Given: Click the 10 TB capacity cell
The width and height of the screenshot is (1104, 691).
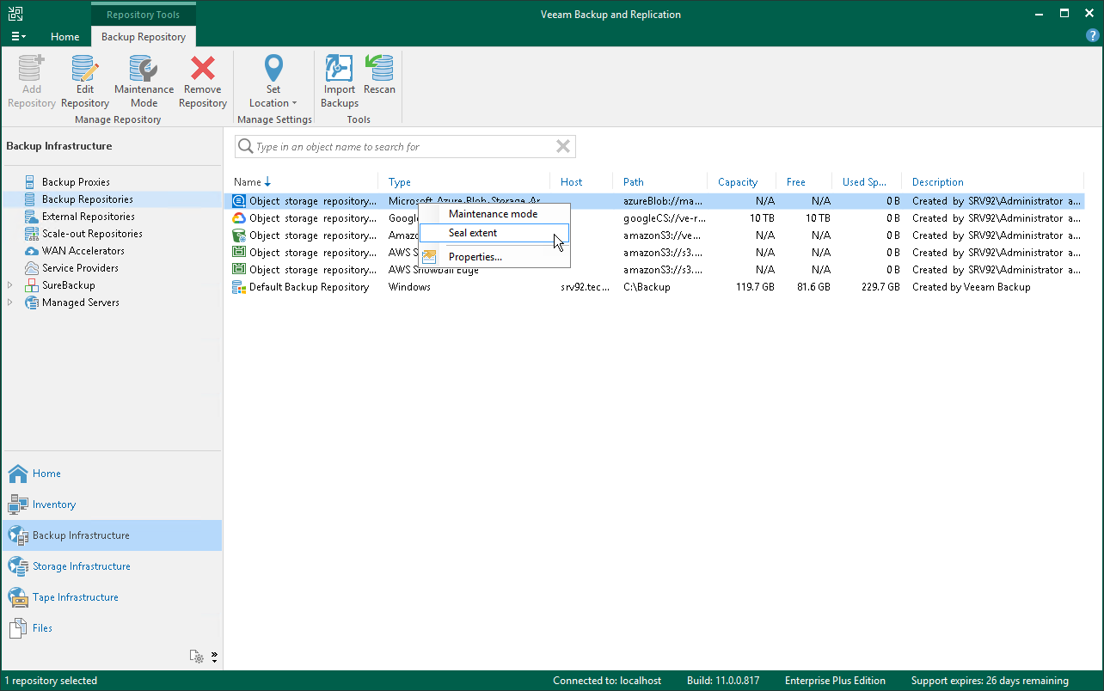Looking at the screenshot, I should 761,218.
